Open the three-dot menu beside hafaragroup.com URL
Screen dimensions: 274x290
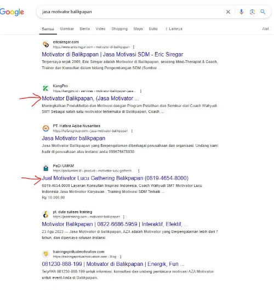click(132, 131)
